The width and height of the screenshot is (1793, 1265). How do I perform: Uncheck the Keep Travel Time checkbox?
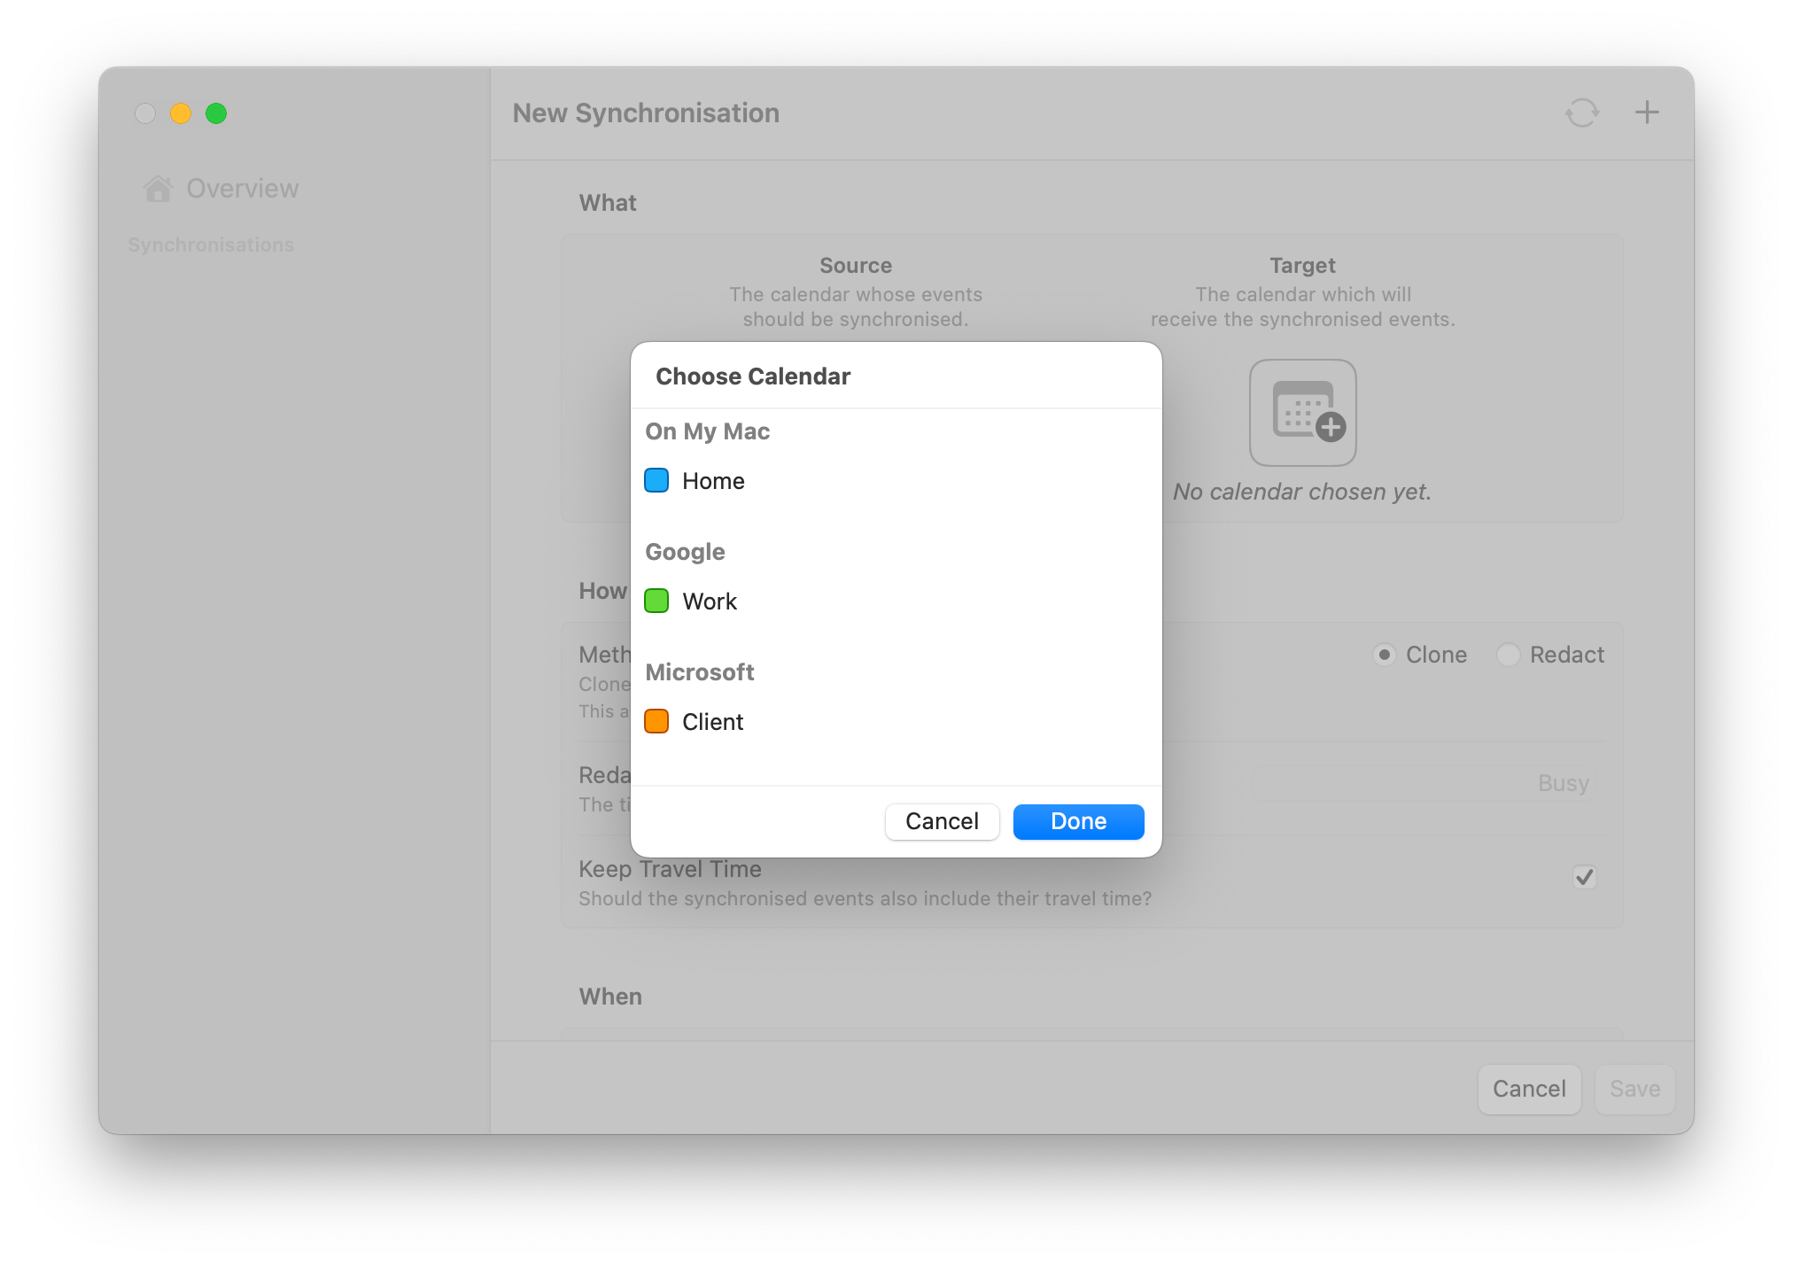(x=1585, y=877)
